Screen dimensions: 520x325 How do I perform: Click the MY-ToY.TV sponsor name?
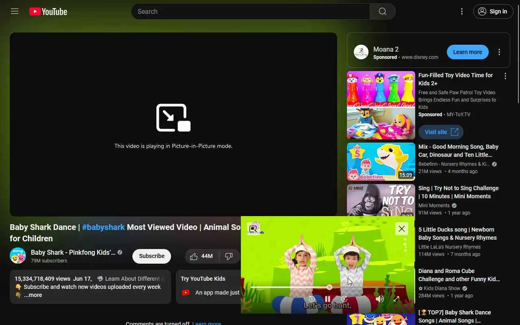tap(458, 115)
